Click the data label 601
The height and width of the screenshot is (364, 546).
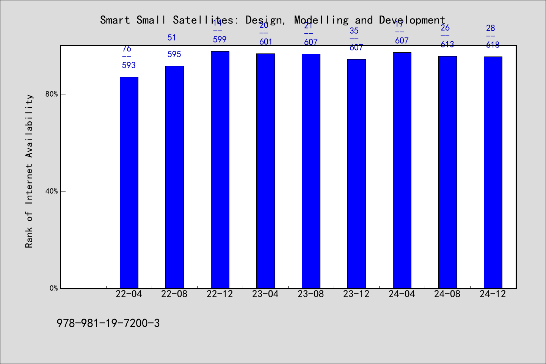pyautogui.click(x=265, y=42)
